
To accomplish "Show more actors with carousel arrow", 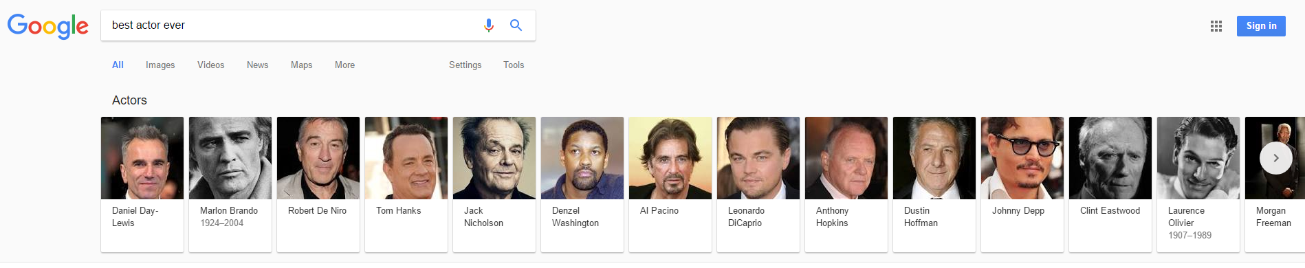I will click(1275, 158).
